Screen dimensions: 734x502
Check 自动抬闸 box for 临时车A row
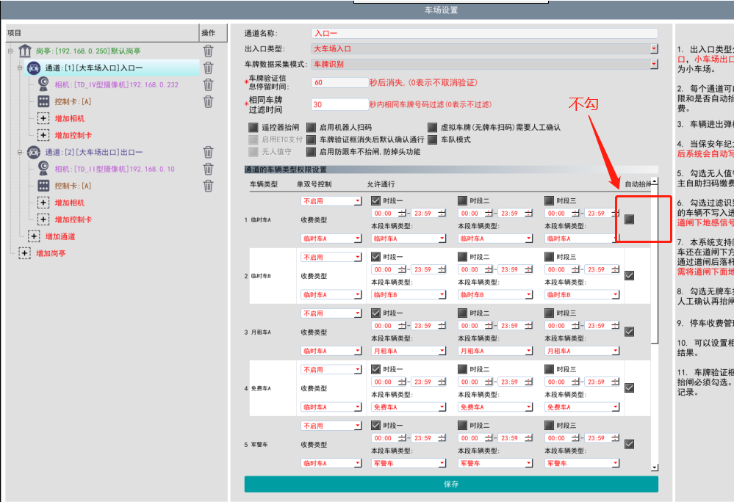click(629, 219)
